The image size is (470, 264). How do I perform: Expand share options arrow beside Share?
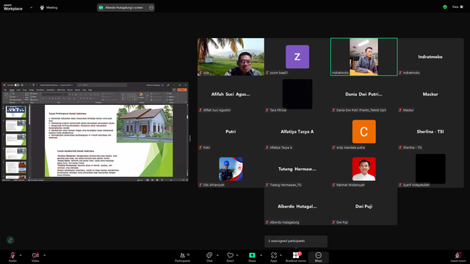click(x=261, y=255)
